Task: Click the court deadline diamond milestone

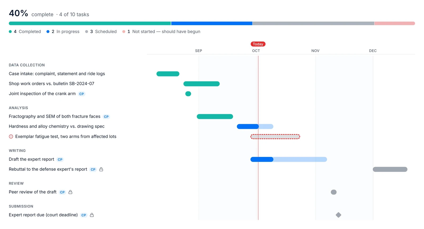Action: (338, 215)
